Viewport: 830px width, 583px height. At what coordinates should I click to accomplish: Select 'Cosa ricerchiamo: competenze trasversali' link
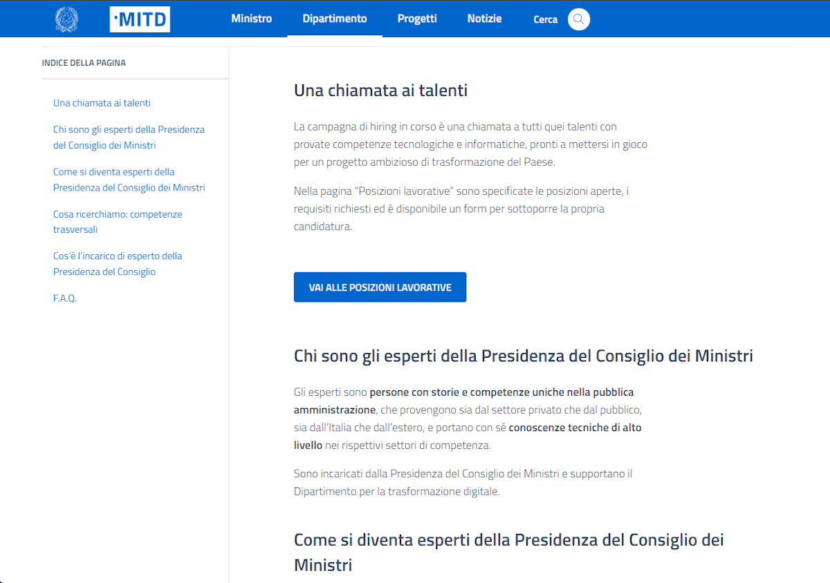118,222
